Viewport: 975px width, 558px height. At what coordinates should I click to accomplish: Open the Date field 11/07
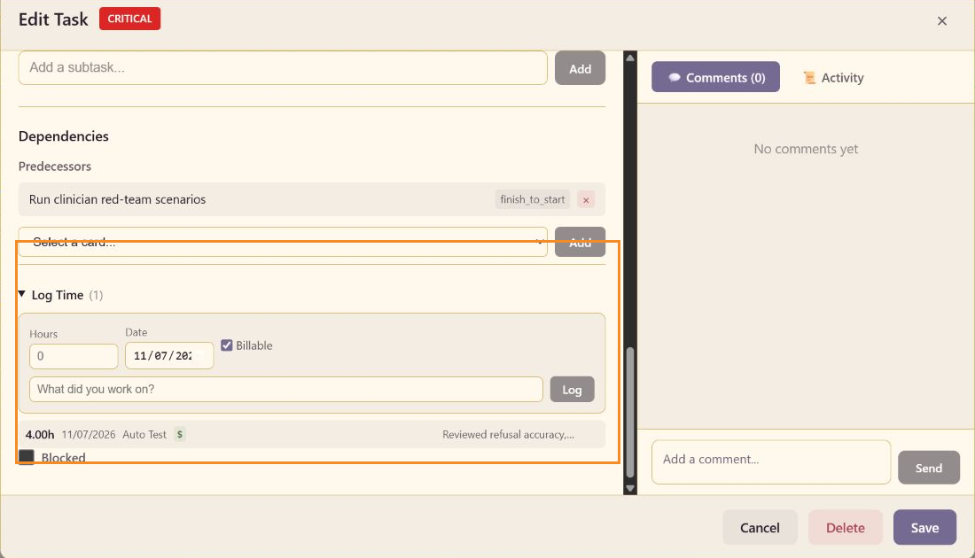(x=169, y=356)
